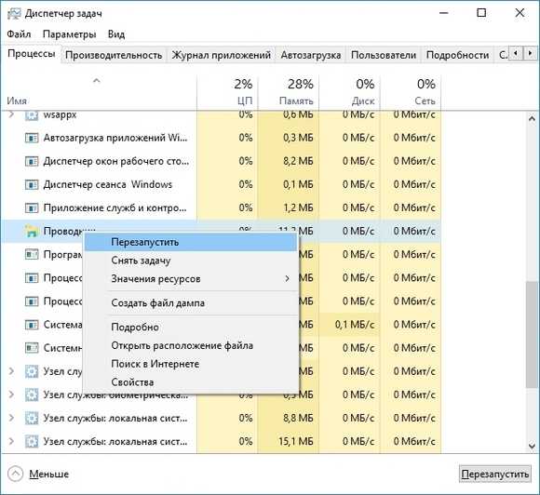This screenshot has height=495, width=540.
Task: Maximize the Диспетчер задач window
Action: point(481,13)
